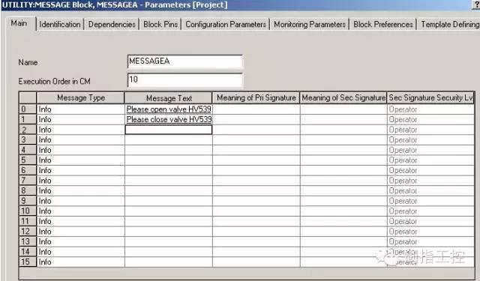The height and width of the screenshot is (281, 480).
Task: Select row header 7
Action: [x=28, y=181]
